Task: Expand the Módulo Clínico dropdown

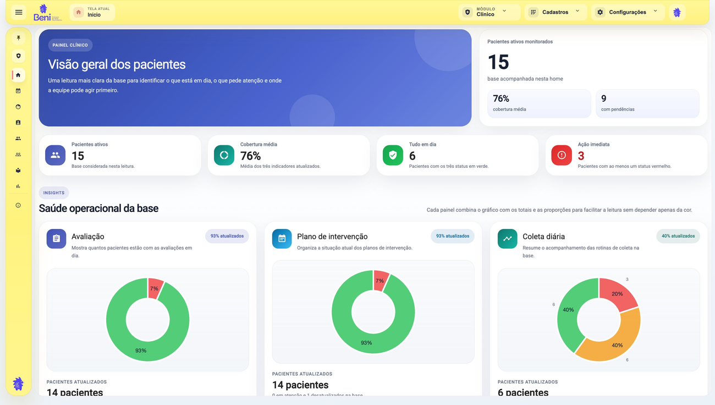Action: [490, 12]
